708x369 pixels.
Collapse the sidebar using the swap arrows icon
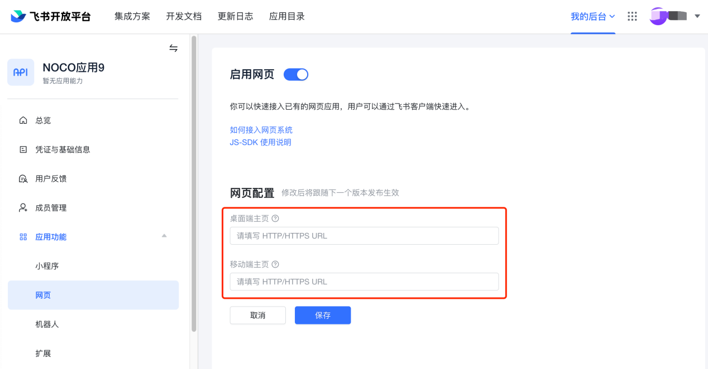tap(174, 48)
